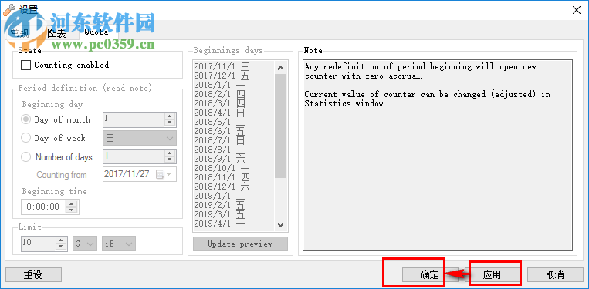This screenshot has height=289, width=589.
Task: Open the G limit unit dropdown
Action: coord(85,244)
